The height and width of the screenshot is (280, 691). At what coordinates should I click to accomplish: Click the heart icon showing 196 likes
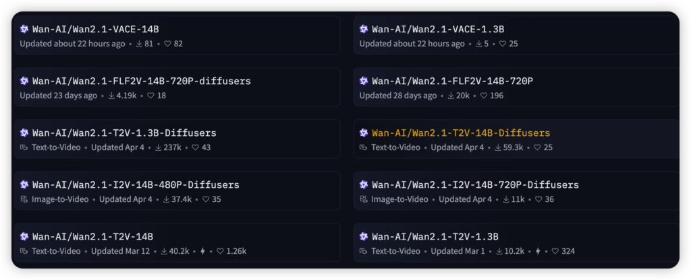point(483,96)
